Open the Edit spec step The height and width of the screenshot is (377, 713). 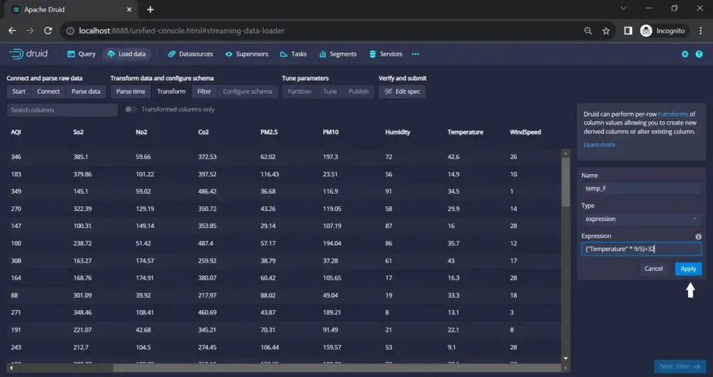[x=402, y=91]
